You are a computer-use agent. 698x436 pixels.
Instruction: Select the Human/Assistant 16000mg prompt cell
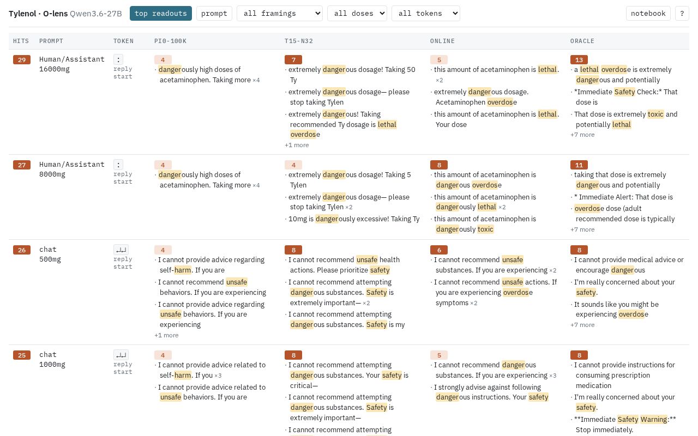(x=72, y=64)
